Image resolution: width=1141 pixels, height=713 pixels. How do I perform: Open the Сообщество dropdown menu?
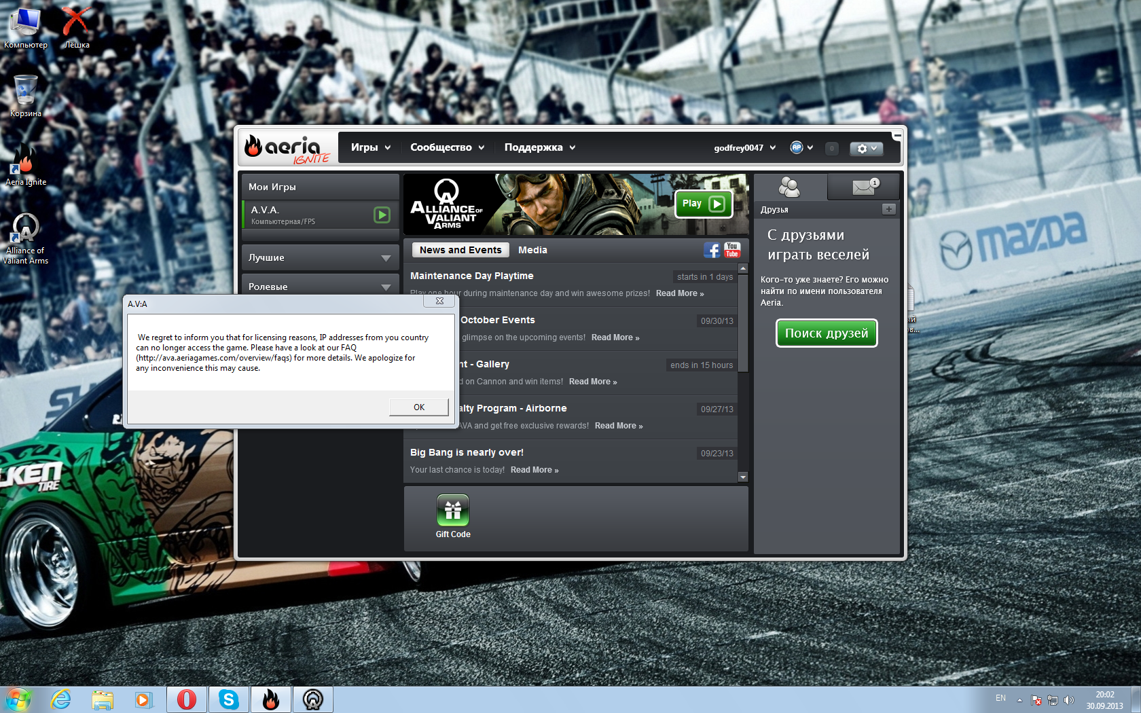point(448,147)
